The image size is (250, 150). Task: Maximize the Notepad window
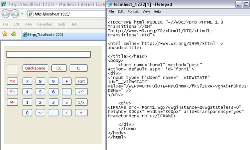click(246, 4)
